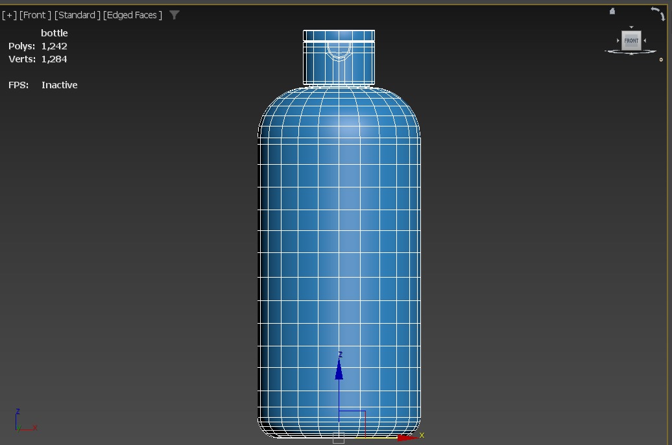Click the ViewCube arrow above FRONT face

pos(631,27)
